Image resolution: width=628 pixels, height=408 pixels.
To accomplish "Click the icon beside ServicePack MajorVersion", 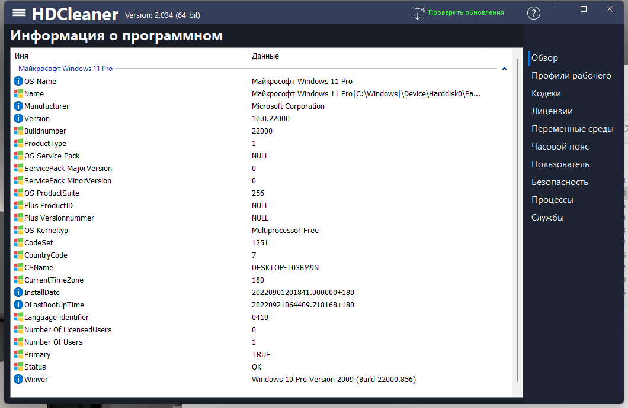I will pos(18,168).
